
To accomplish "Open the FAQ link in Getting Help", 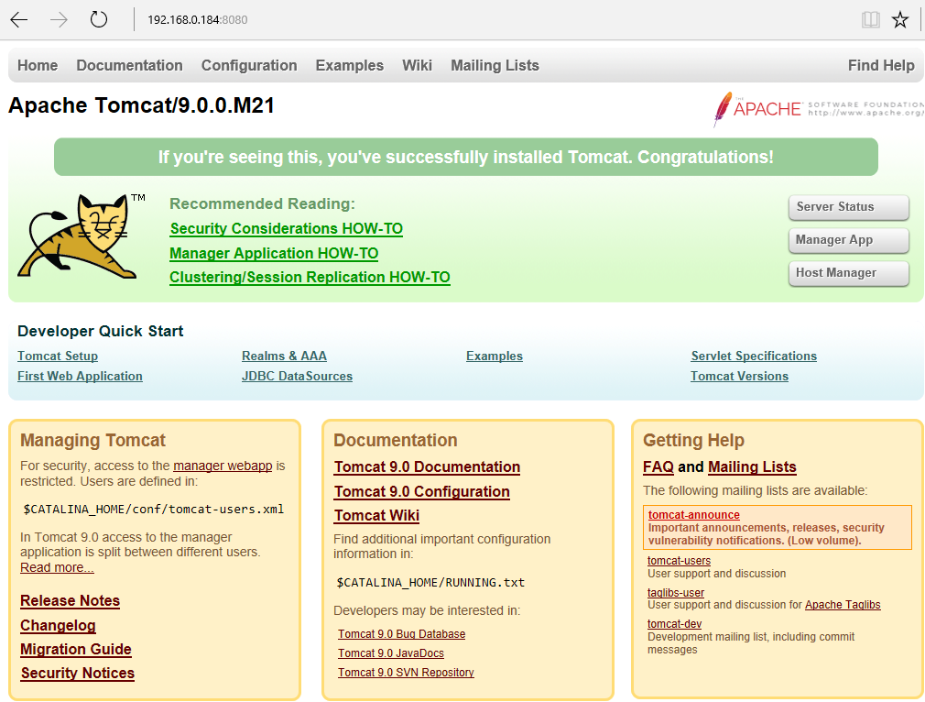I will coord(658,467).
